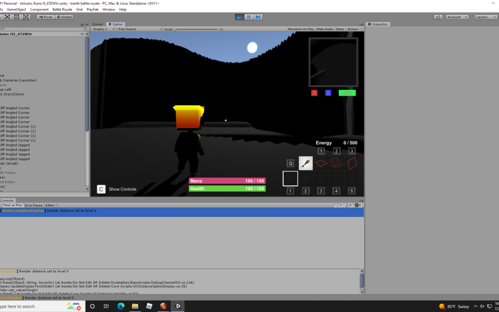Open the Grid menu
Screen dimensions: 499x312
[x=79, y=10]
